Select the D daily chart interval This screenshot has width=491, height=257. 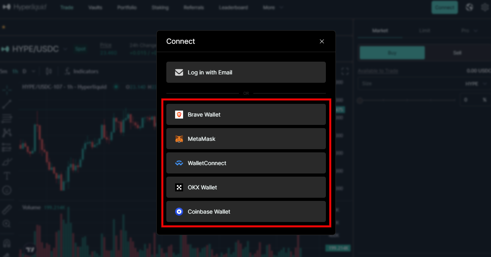(24, 72)
